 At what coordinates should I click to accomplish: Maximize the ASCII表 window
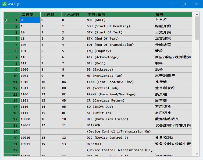pos(184,4)
